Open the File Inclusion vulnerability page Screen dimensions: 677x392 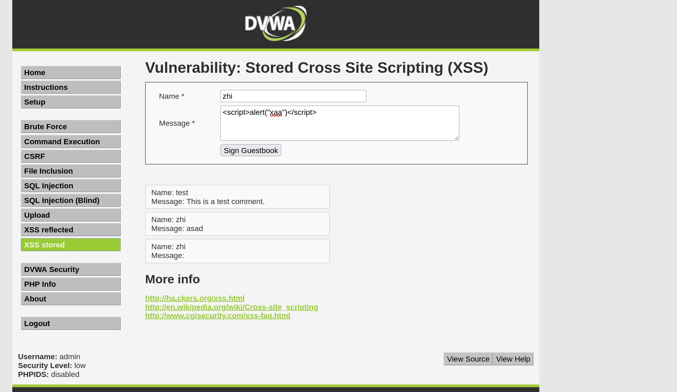[x=70, y=171]
